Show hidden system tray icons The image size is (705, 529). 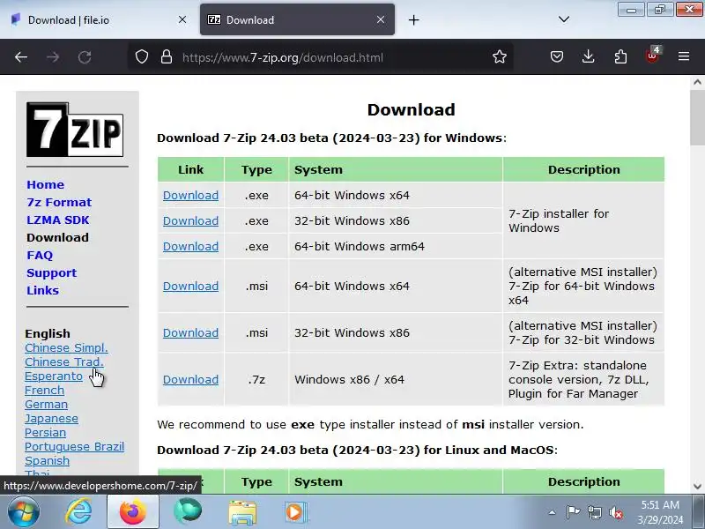(x=552, y=512)
